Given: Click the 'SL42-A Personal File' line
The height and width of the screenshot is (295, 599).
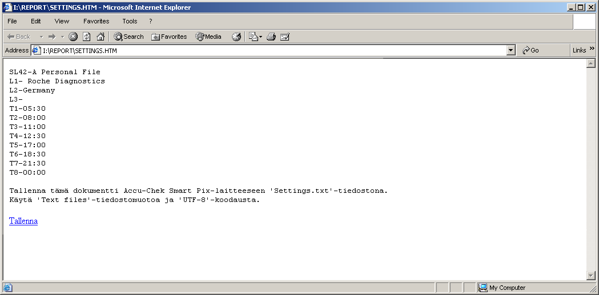Looking at the screenshot, I should point(55,72).
